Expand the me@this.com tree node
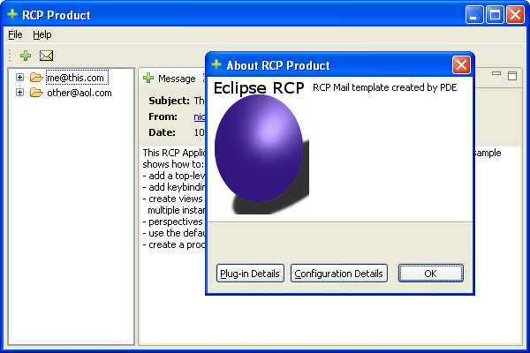The width and height of the screenshot is (530, 353). tap(19, 78)
